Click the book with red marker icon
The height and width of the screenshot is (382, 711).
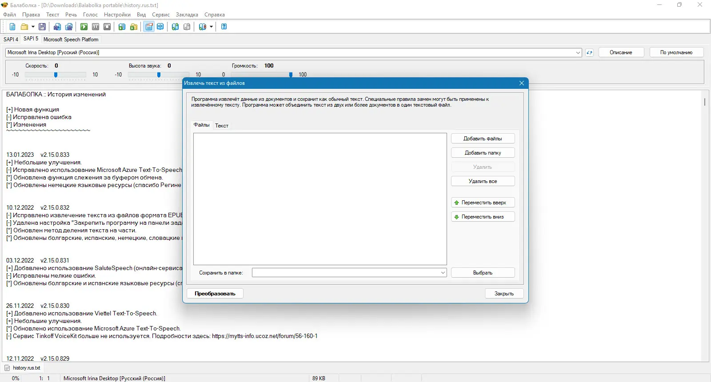click(202, 27)
